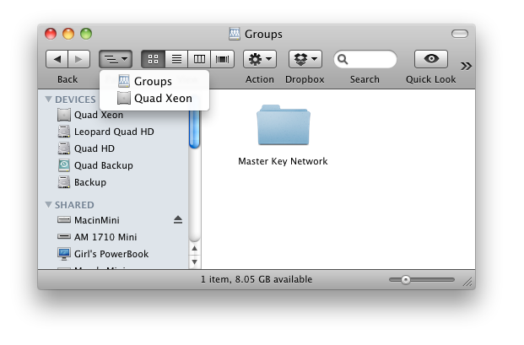Open the Action gear dropdown
This screenshot has height=345, width=524.
259,59
